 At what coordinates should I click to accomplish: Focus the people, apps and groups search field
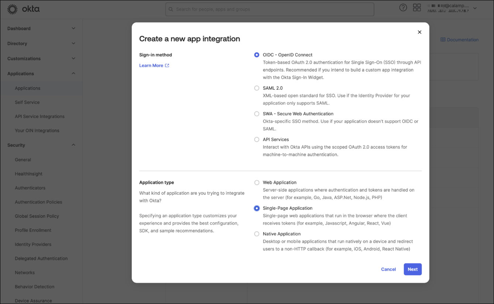coord(270,9)
